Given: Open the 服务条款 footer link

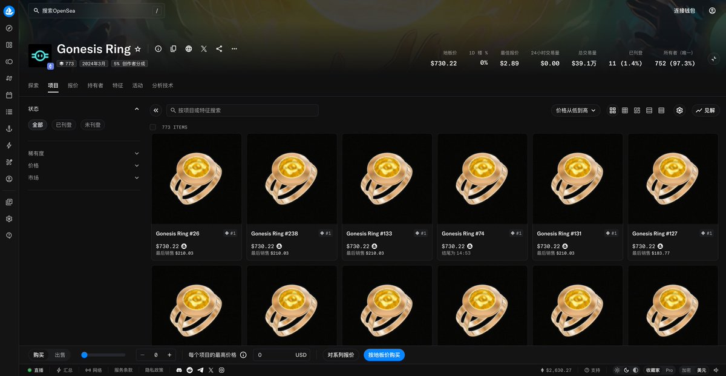Looking at the screenshot, I should tap(123, 370).
